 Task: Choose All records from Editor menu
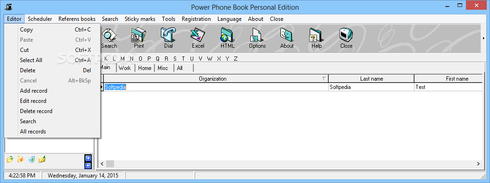click(52, 132)
